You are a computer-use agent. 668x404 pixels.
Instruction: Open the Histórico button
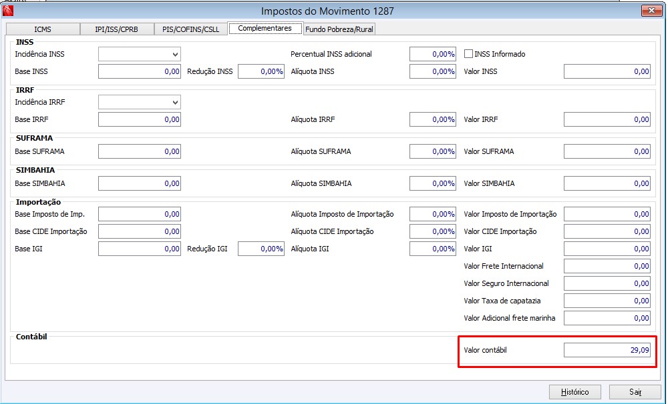click(574, 392)
